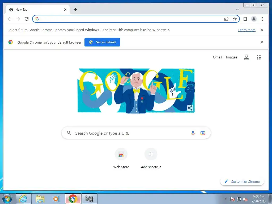272x204 pixels.
Task: Open the tab search dropdown arrow
Action: click(237, 10)
